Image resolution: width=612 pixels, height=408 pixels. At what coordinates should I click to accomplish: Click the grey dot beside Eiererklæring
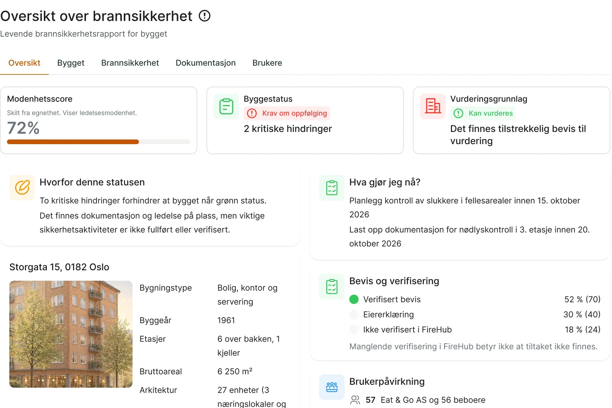(354, 314)
